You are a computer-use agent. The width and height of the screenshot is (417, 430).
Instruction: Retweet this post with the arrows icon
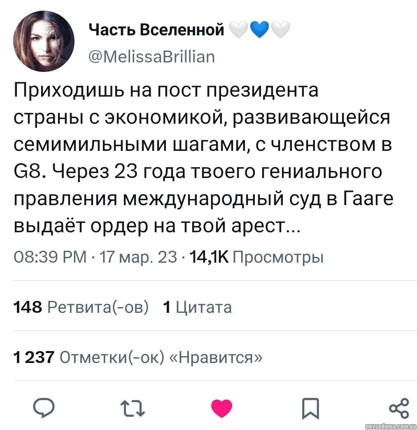[133, 408]
